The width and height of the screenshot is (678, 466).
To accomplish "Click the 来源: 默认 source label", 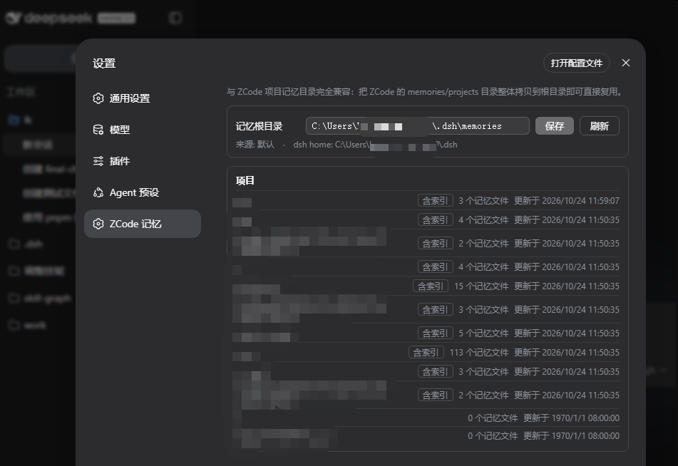I will pyautogui.click(x=255, y=145).
